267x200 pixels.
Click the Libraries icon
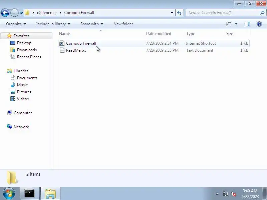[x=9, y=71]
